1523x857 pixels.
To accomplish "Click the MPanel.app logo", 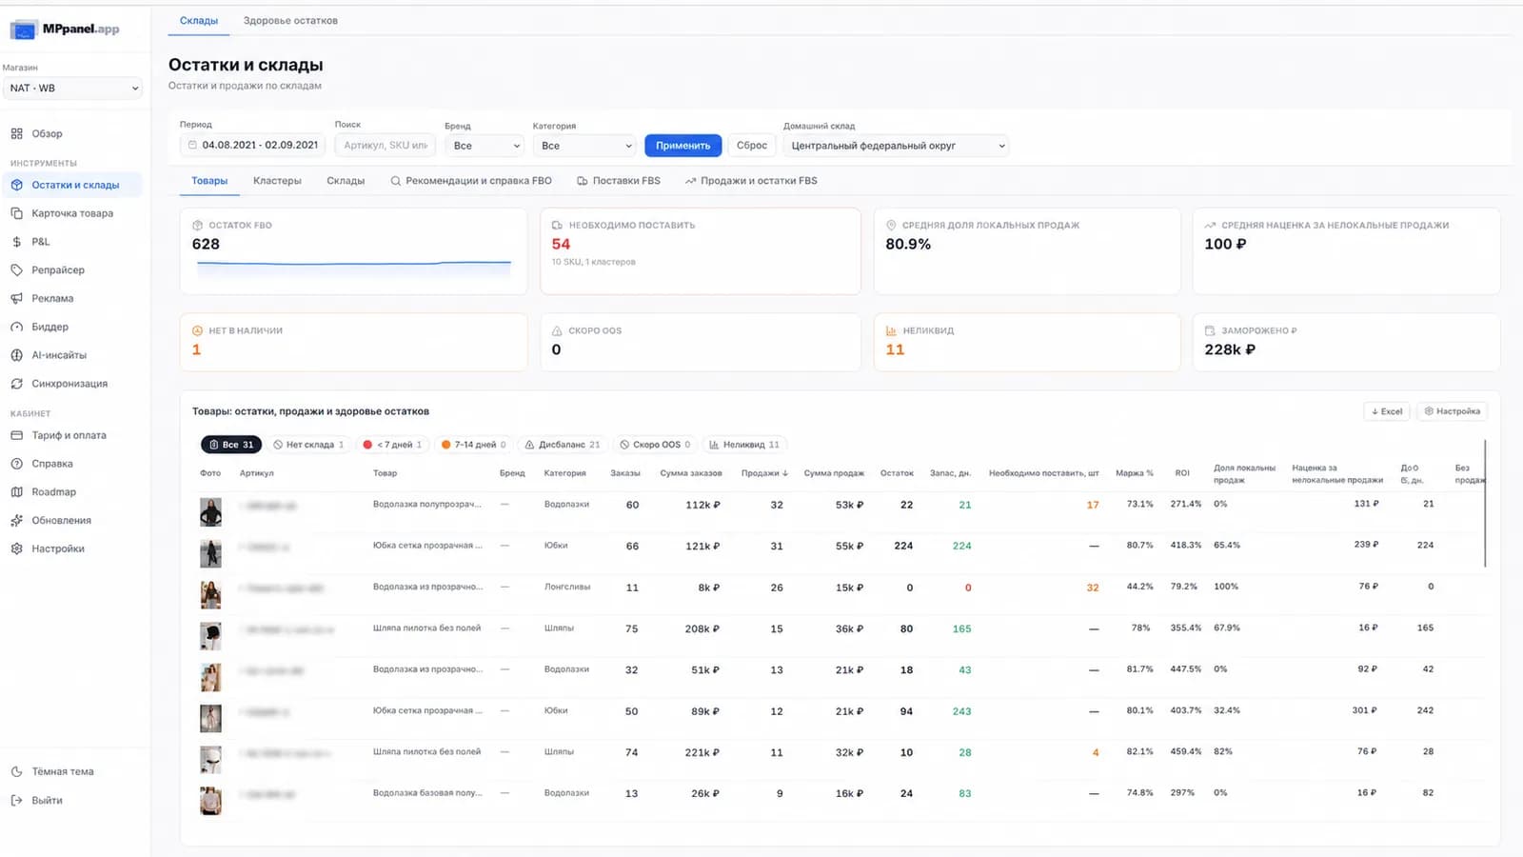I will [65, 30].
